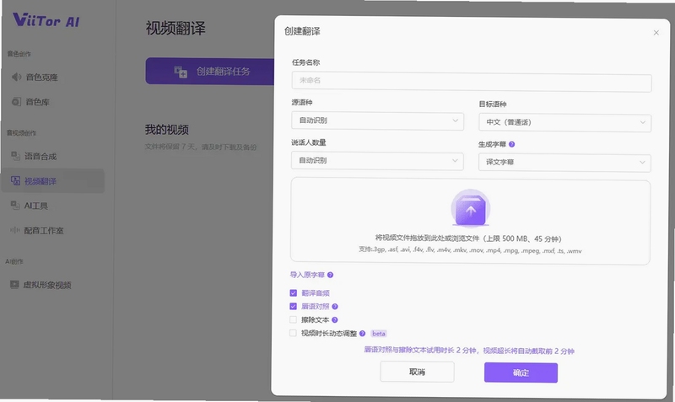Viewport: 675px width, 402px height.
Task: Click the beta tag beside 视频时长动态调整
Action: click(379, 334)
